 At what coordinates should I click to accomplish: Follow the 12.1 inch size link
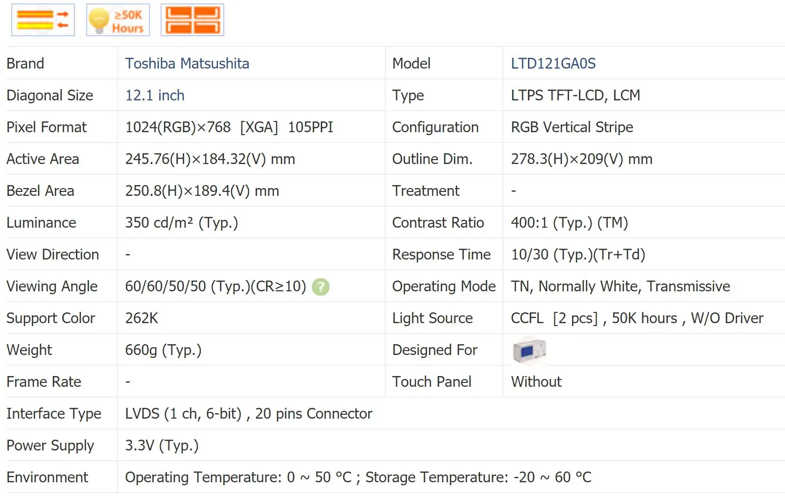point(155,95)
